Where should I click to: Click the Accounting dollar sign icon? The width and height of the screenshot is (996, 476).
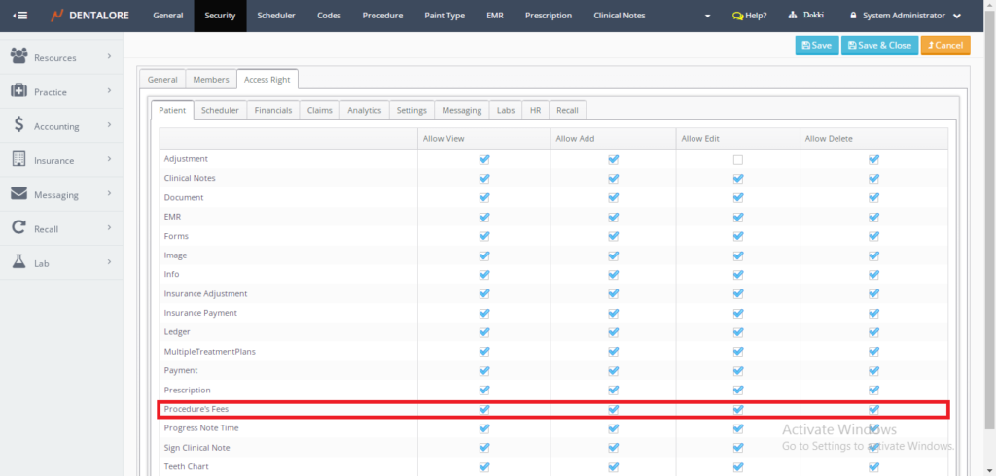pyautogui.click(x=18, y=125)
